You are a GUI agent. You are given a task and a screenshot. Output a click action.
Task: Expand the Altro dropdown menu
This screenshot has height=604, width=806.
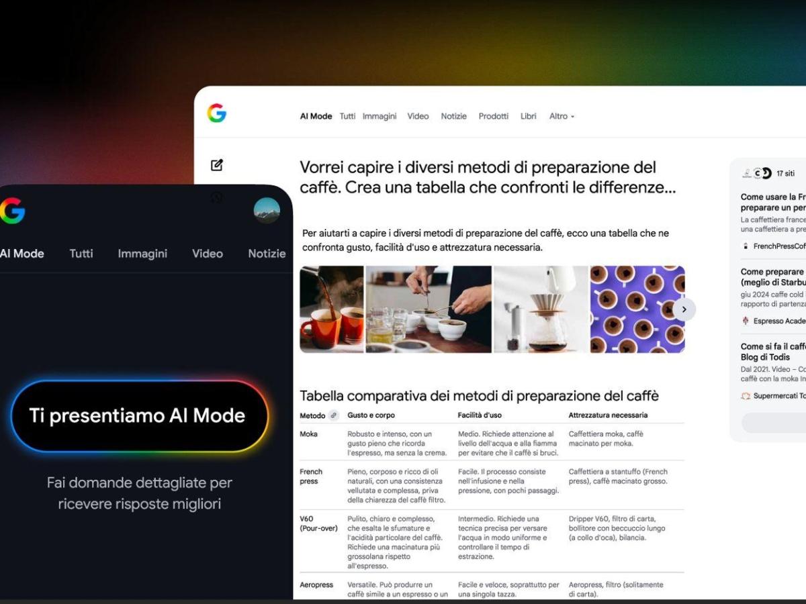click(x=562, y=116)
